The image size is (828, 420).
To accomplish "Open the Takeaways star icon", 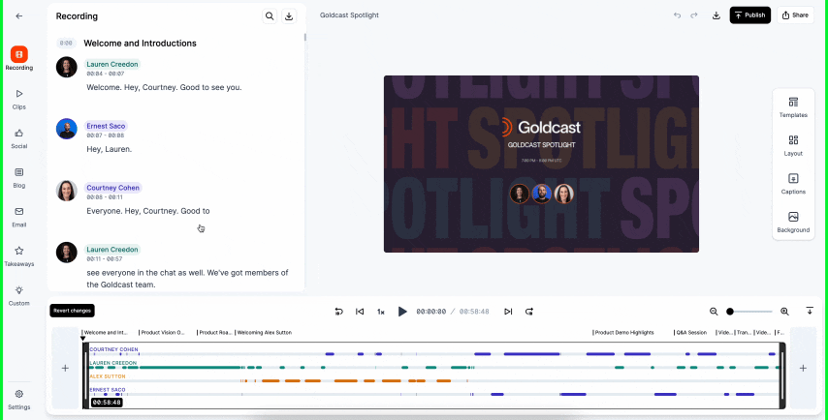I will 19,255.
